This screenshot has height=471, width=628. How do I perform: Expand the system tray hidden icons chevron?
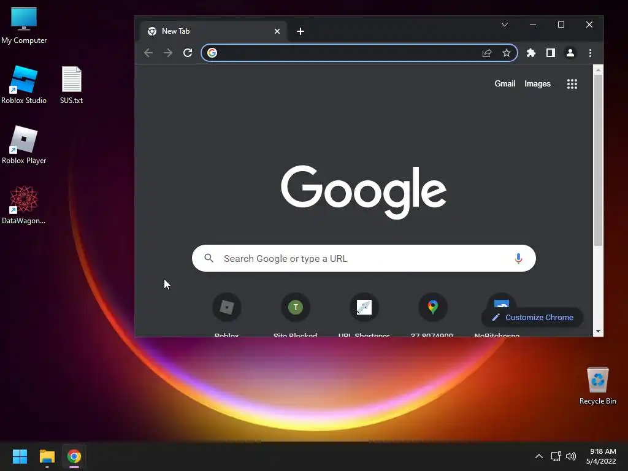click(539, 456)
